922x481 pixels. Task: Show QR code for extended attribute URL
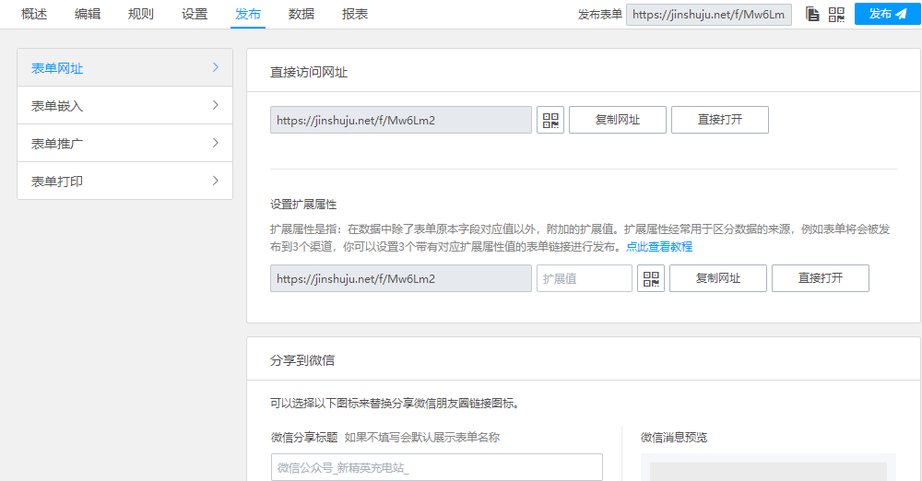click(651, 278)
